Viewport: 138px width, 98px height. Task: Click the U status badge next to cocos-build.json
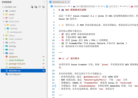(x=44, y=60)
